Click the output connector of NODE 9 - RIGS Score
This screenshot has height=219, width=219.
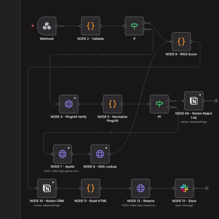[x=190, y=42]
